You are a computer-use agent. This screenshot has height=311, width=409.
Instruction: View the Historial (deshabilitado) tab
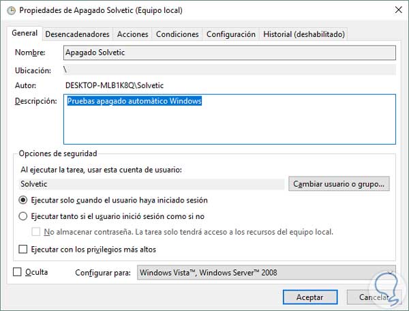(x=304, y=34)
